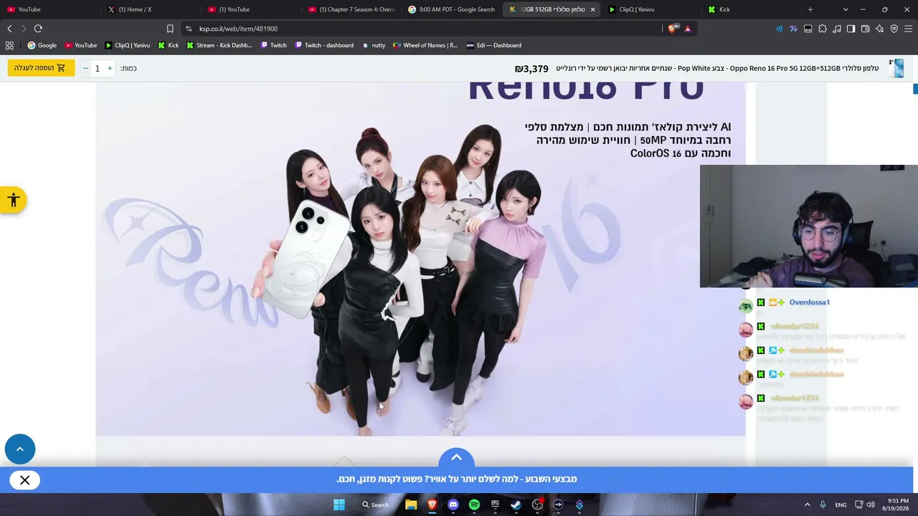
Task: Click the page's vertical scrollbar thumb
Action: pyautogui.click(x=915, y=89)
